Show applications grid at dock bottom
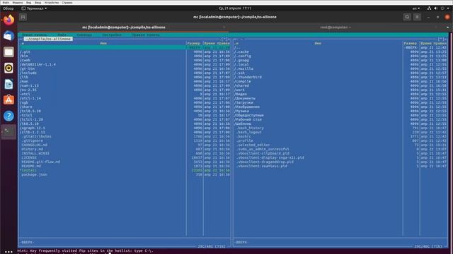 point(8,251)
